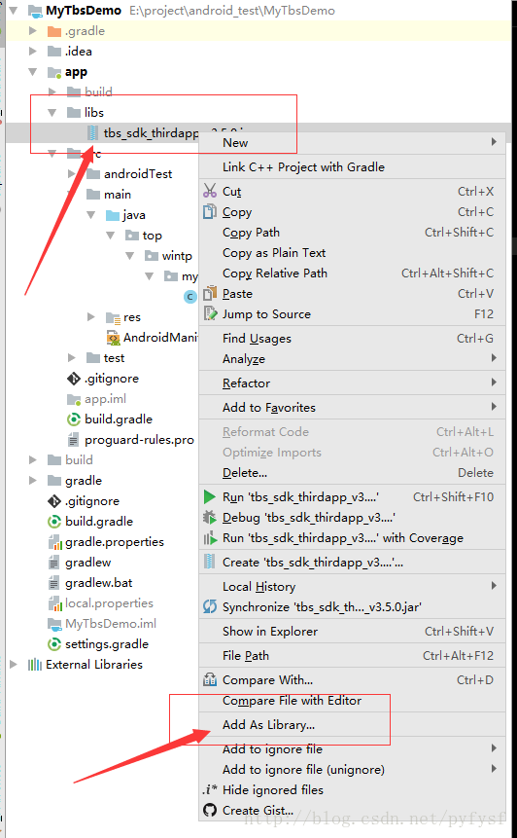Click the Compare With icon
This screenshot has width=517, height=838.
(x=210, y=679)
